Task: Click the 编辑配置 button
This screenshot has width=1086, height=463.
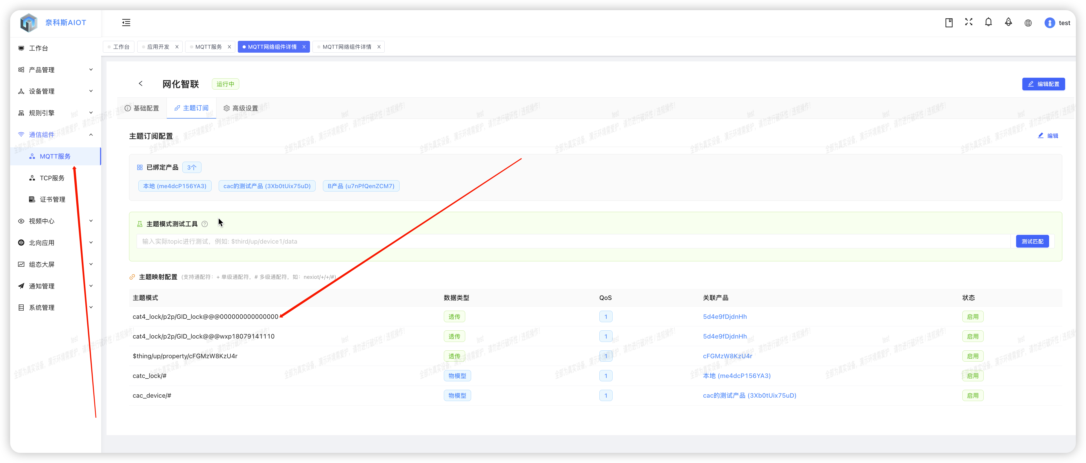Action: (1043, 84)
